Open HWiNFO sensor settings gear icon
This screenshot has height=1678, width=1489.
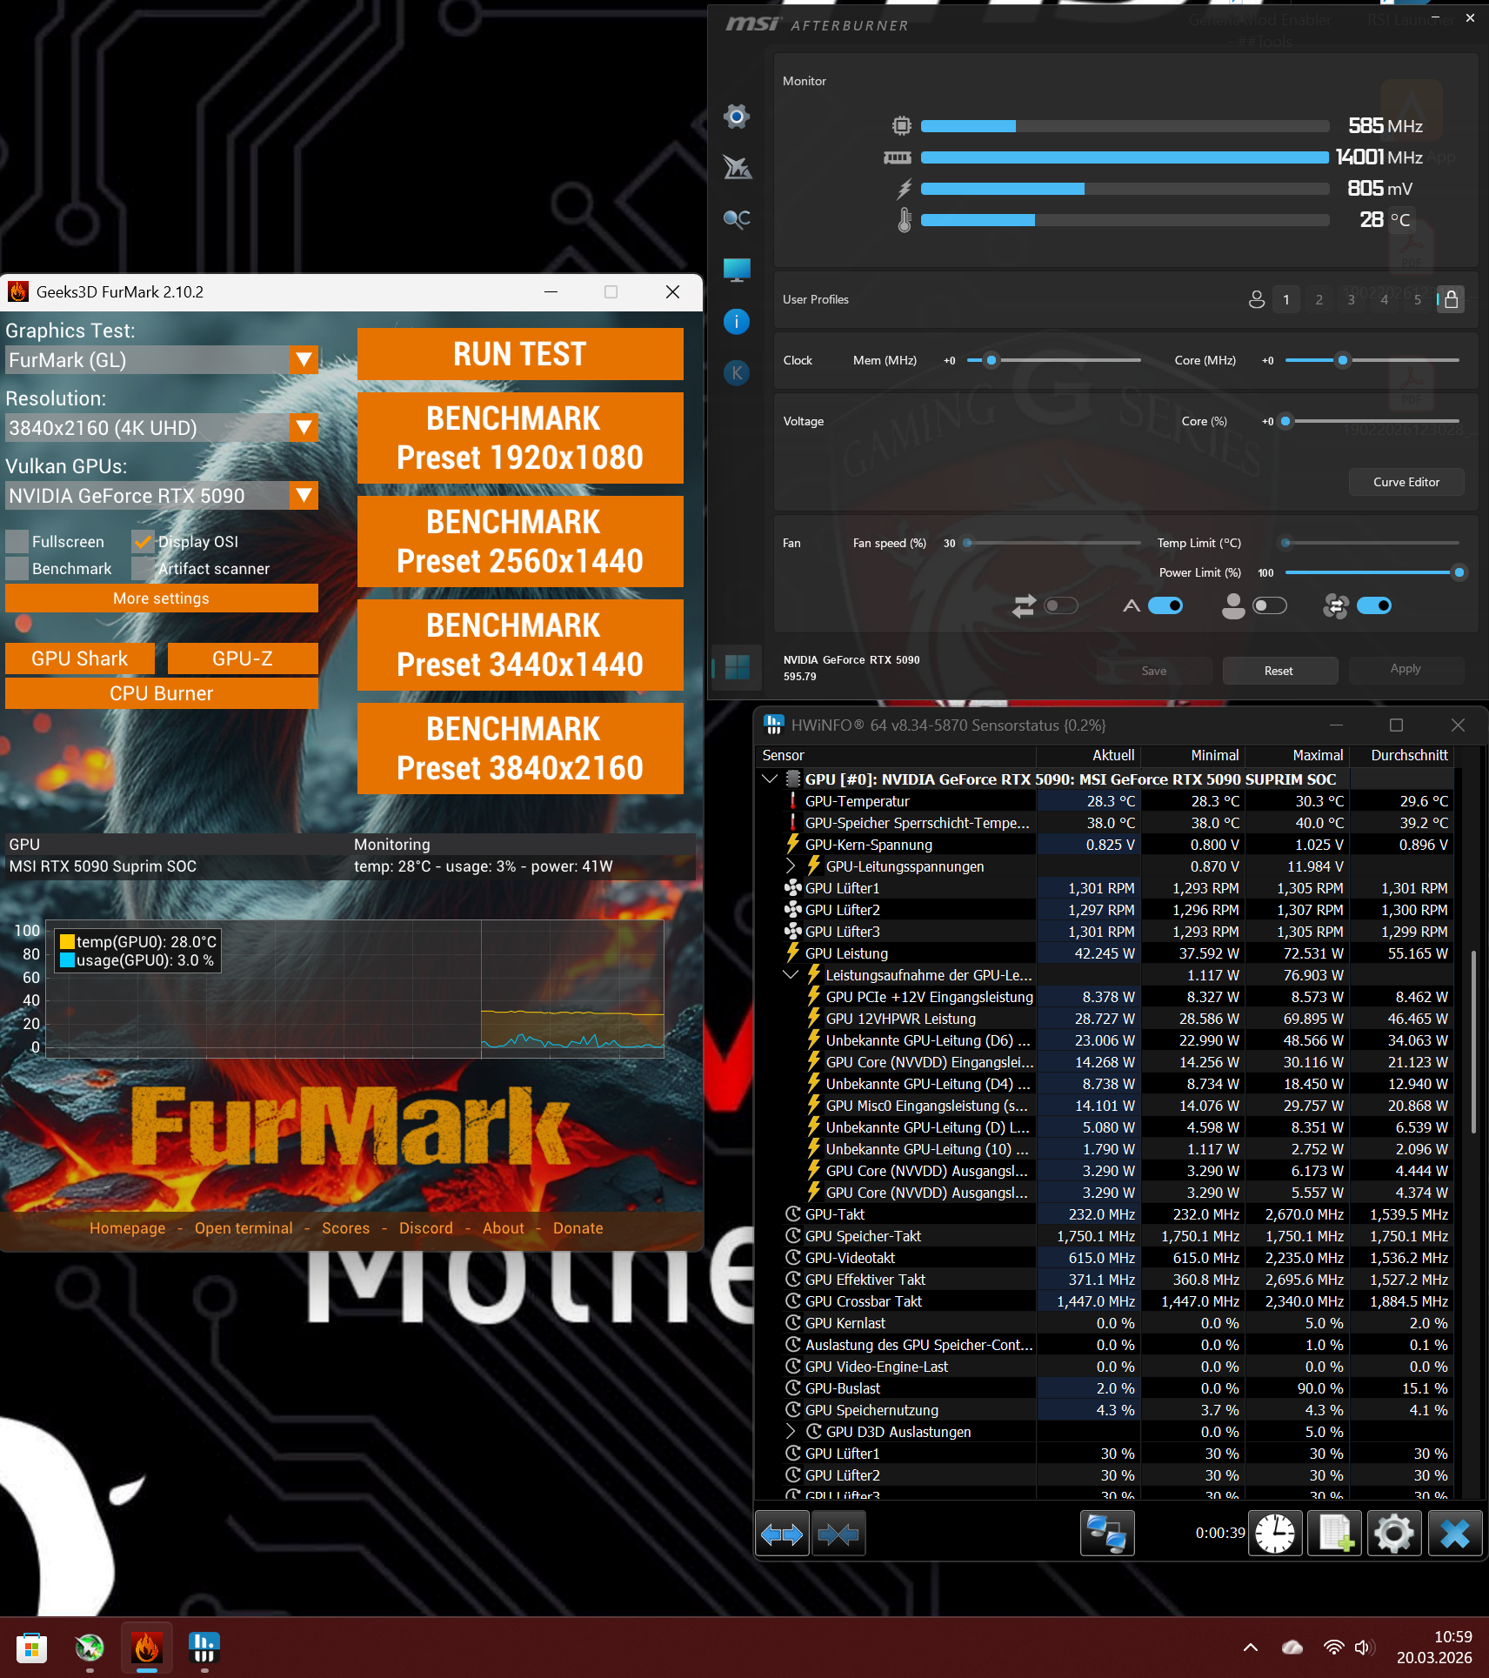pos(1393,1533)
